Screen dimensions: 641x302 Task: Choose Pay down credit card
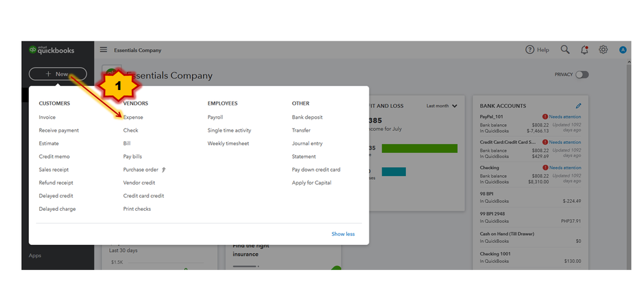316,170
